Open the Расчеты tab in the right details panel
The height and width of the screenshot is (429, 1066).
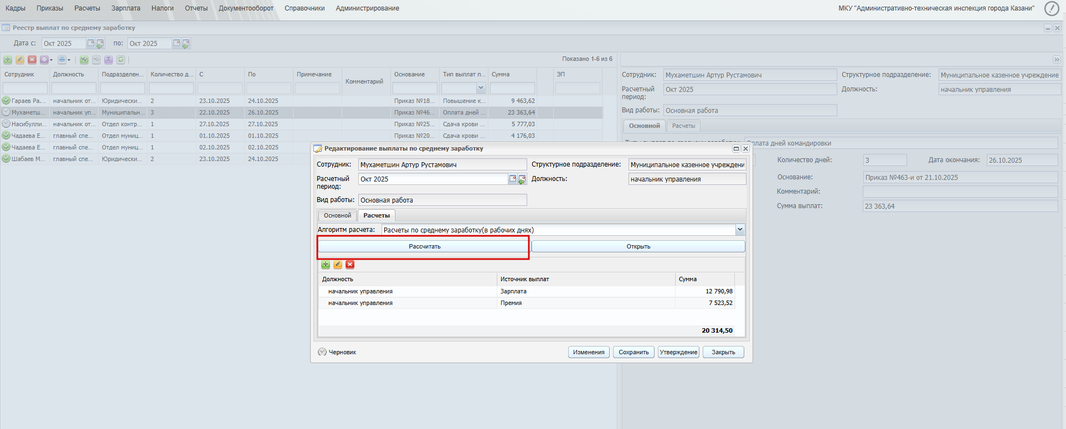683,126
